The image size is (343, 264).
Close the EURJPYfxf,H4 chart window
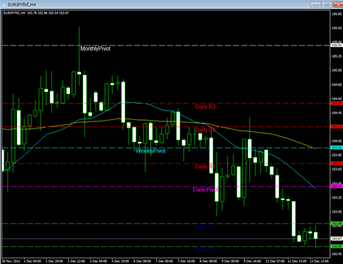click(338, 4)
